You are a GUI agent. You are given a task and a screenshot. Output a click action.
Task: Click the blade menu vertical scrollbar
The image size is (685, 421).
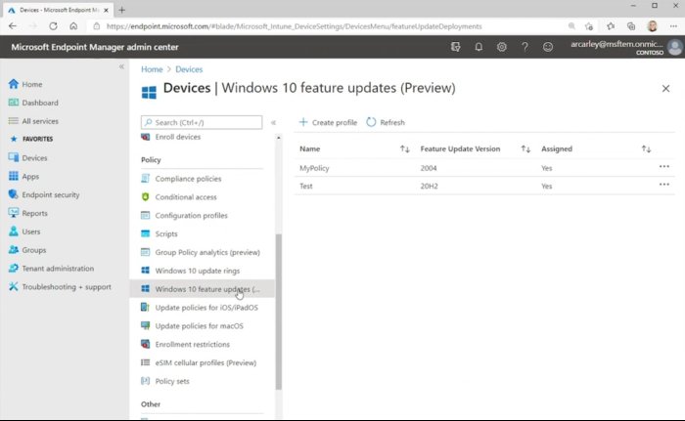[x=279, y=312]
